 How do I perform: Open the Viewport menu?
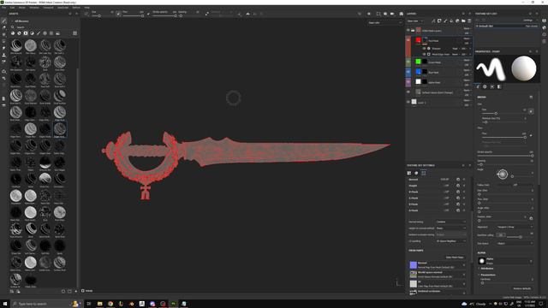48,8
